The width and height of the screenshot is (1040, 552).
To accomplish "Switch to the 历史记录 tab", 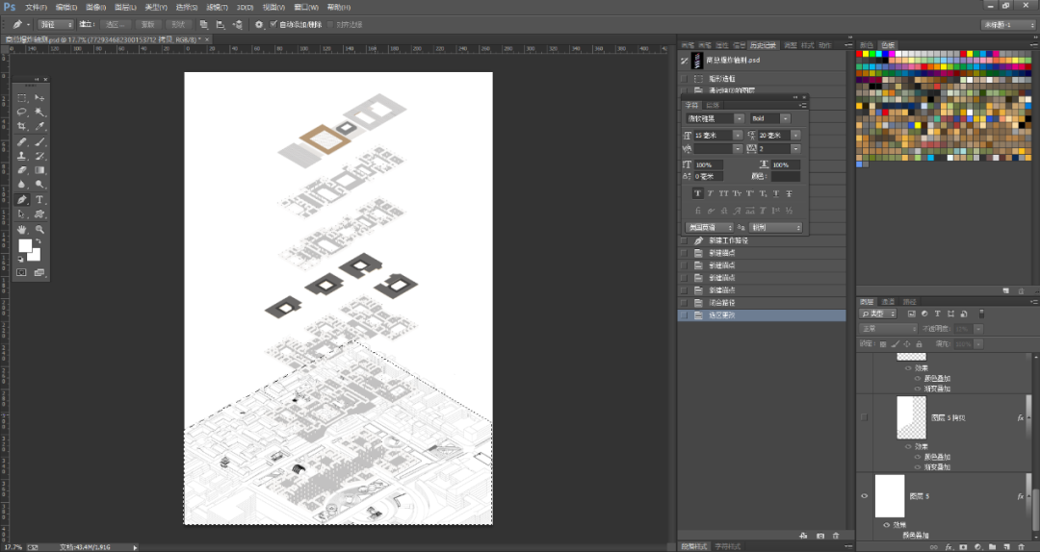I will (x=763, y=45).
